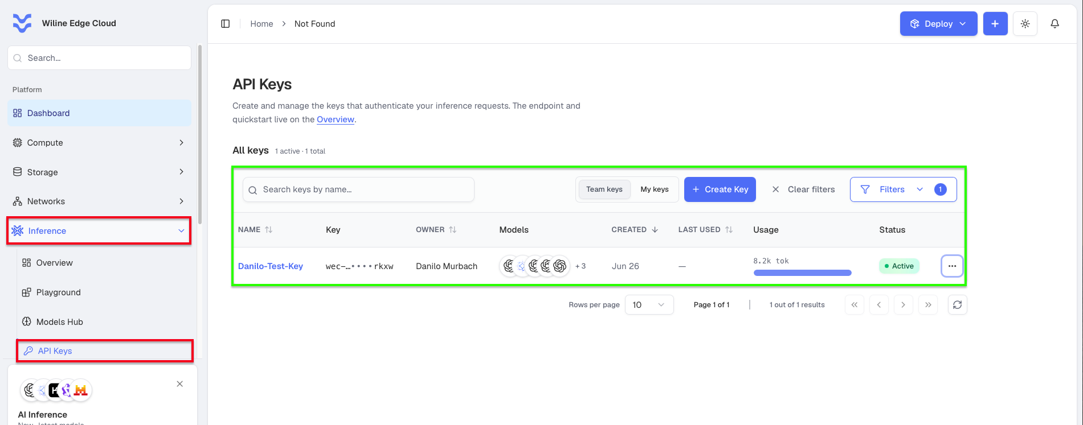Click the Create Key button
This screenshot has height=425, width=1083.
[x=720, y=189]
